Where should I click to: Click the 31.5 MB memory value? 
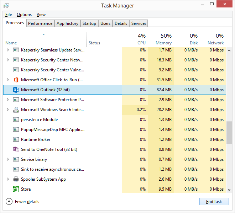164,80
